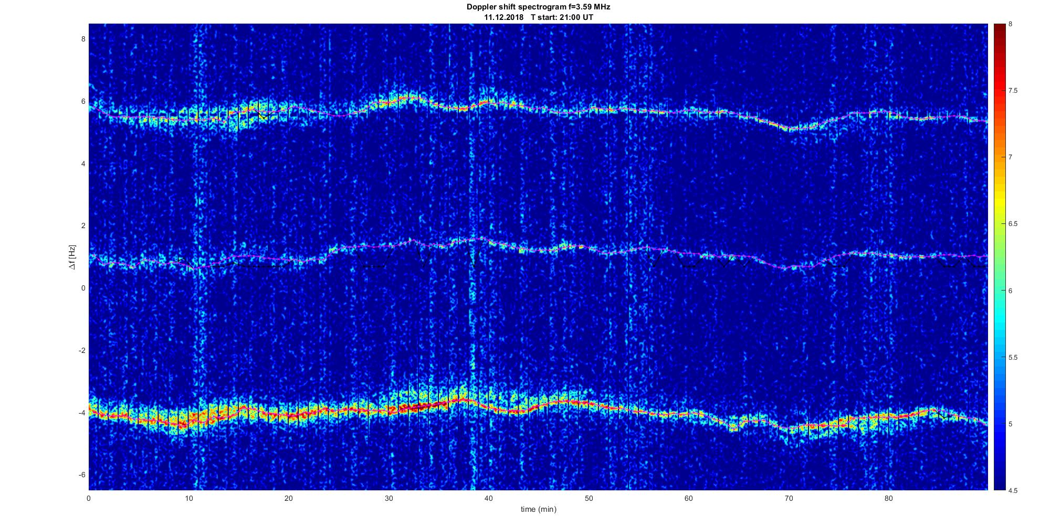Click the time axis tick label '80'
The height and width of the screenshot is (526, 1050).
(x=888, y=498)
